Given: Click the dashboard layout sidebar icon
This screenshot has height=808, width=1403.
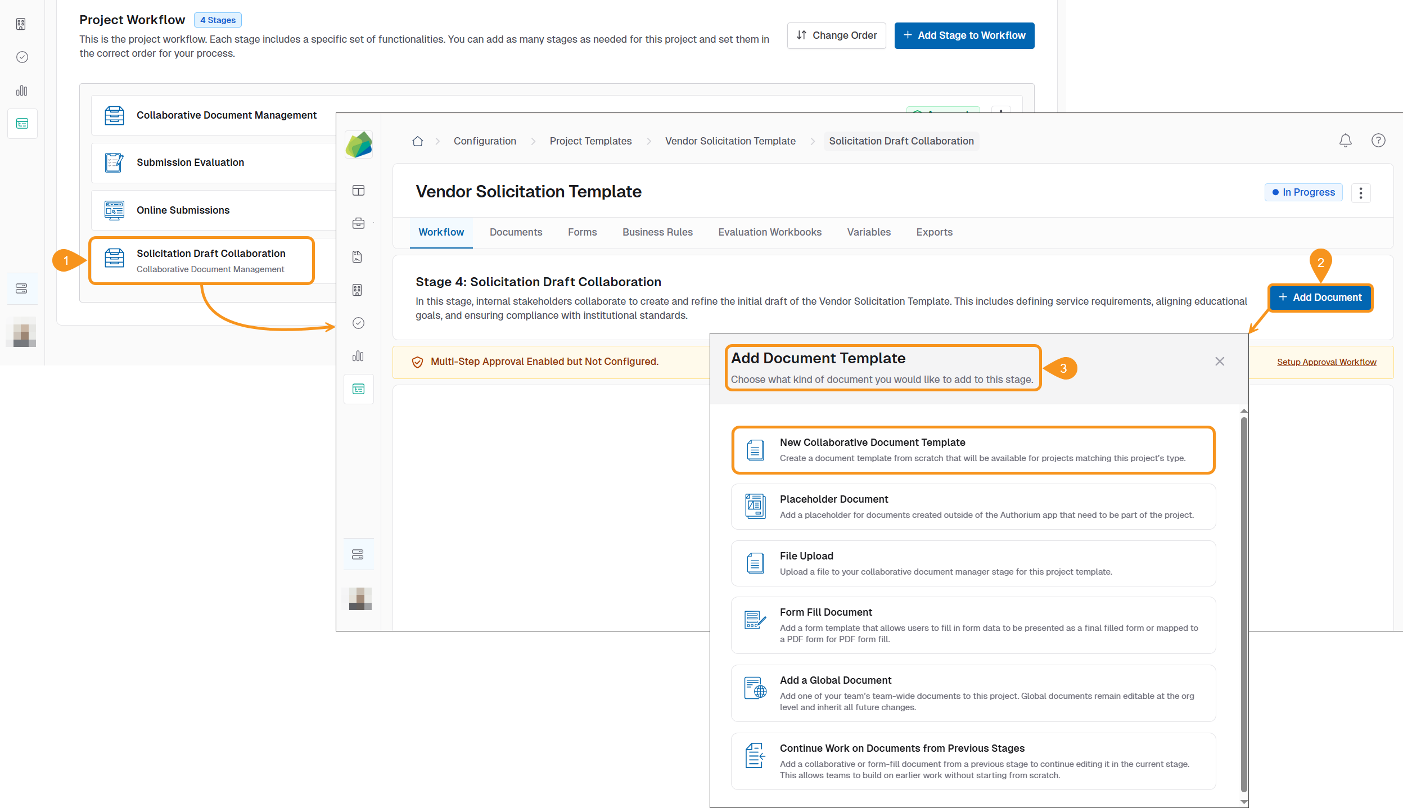Looking at the screenshot, I should tap(358, 191).
